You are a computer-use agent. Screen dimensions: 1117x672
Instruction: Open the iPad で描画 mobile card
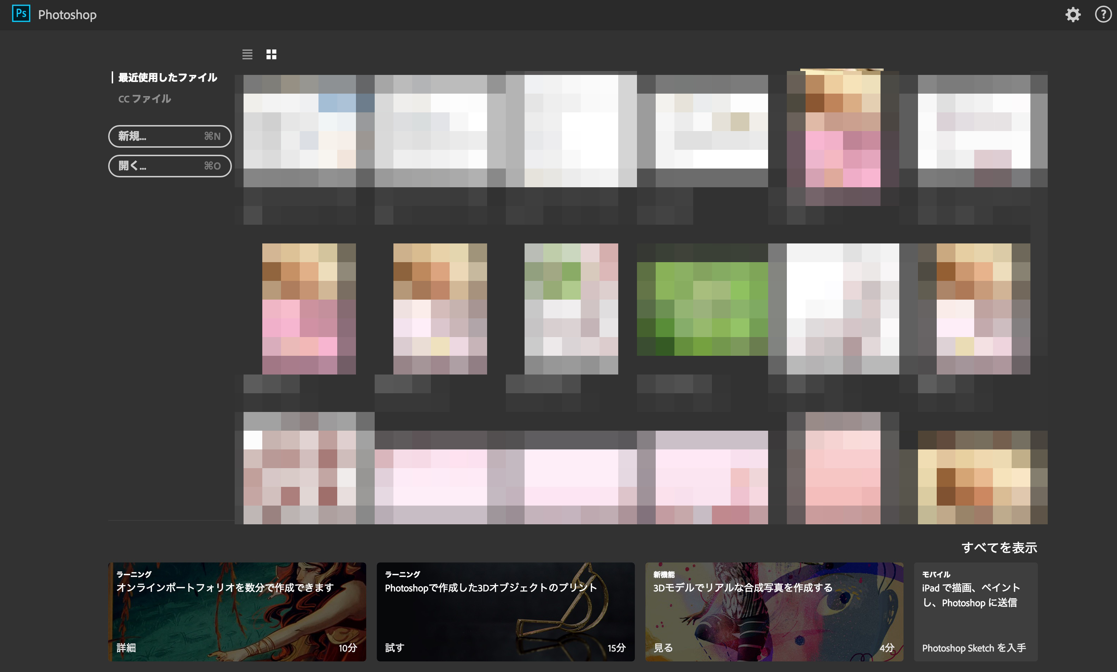point(976,612)
